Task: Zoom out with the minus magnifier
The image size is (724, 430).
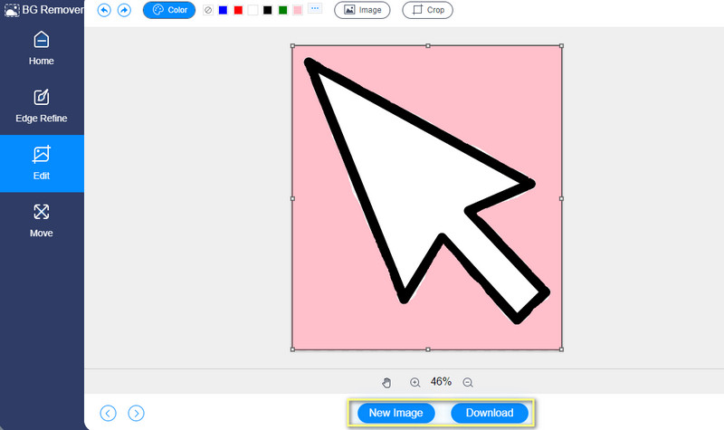Action: 468,383
